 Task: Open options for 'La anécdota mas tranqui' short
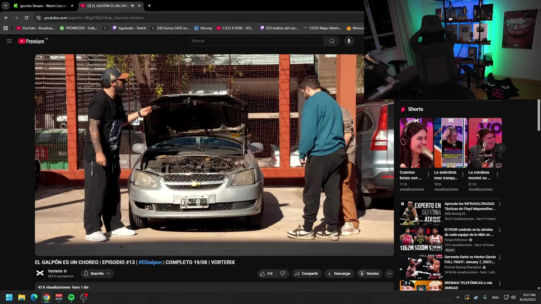click(462, 174)
